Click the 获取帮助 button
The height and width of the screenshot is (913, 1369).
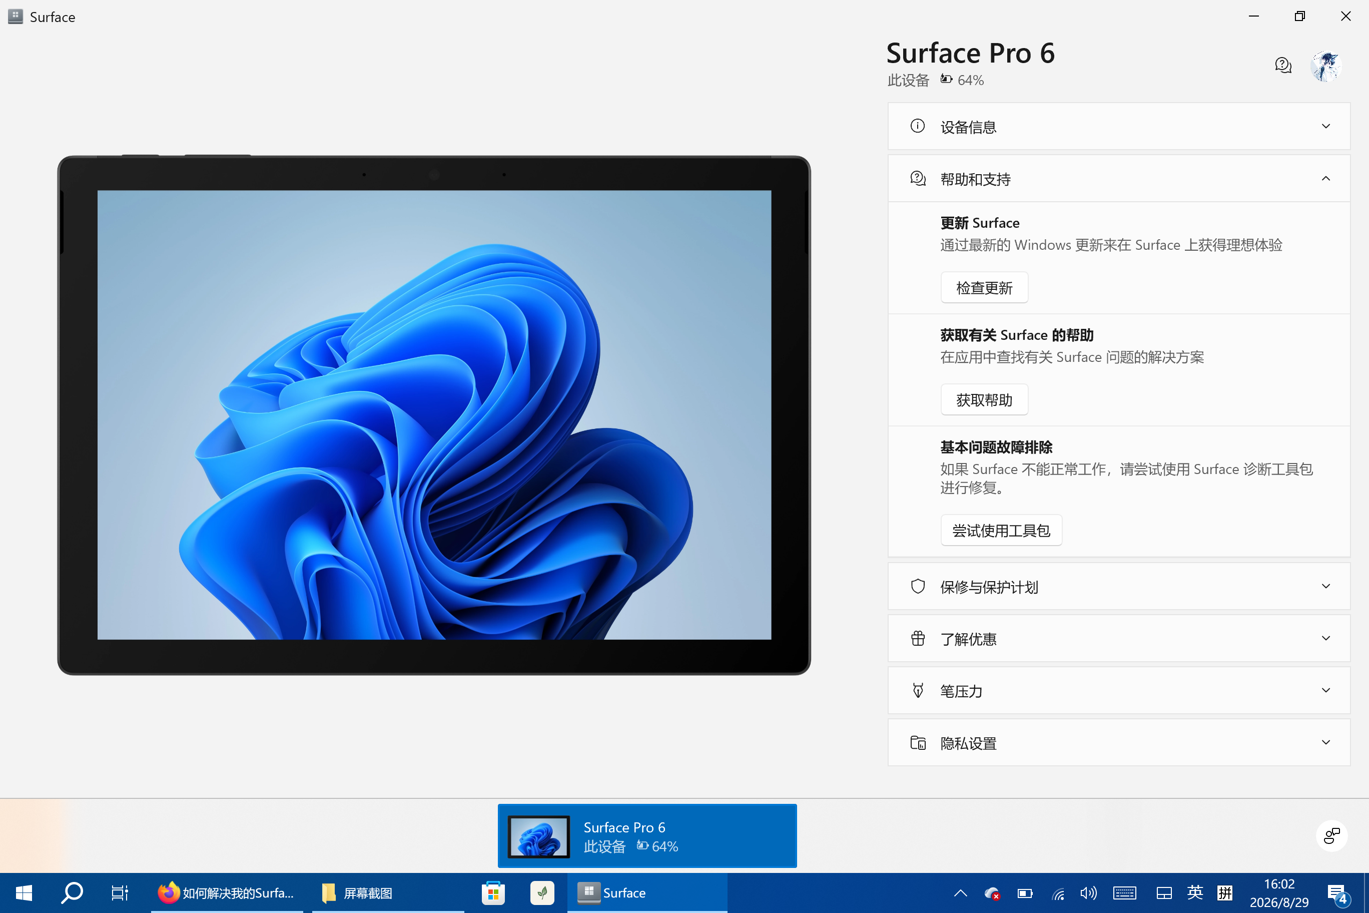coord(984,399)
